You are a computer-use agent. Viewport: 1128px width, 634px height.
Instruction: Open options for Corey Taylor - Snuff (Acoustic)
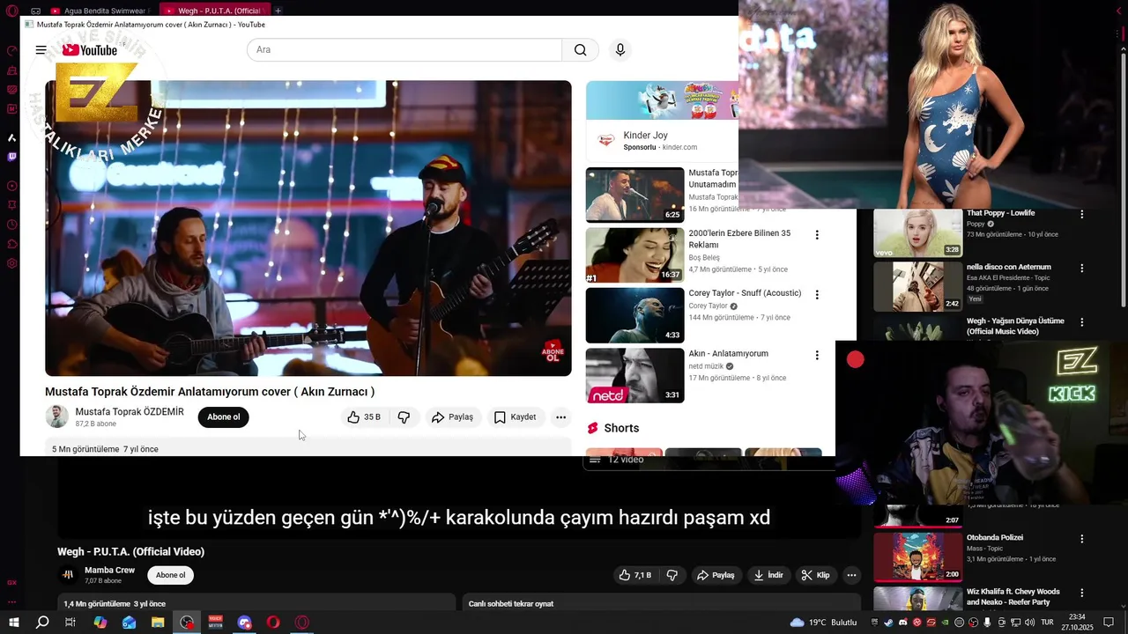(x=817, y=295)
